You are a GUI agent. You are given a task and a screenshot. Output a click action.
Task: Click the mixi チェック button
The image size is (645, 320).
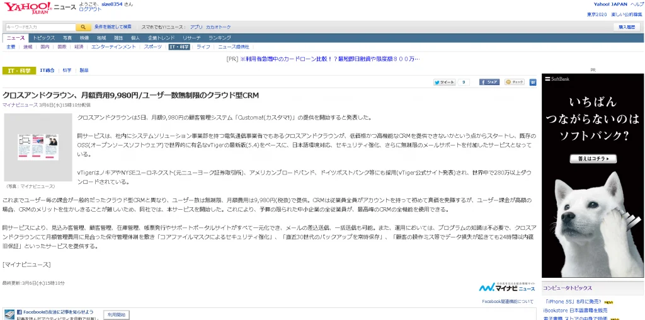(515, 83)
